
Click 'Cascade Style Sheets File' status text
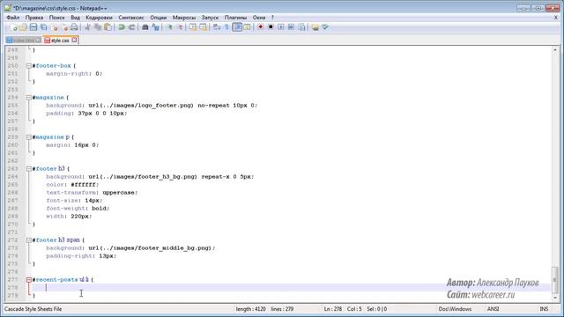[x=33, y=309]
